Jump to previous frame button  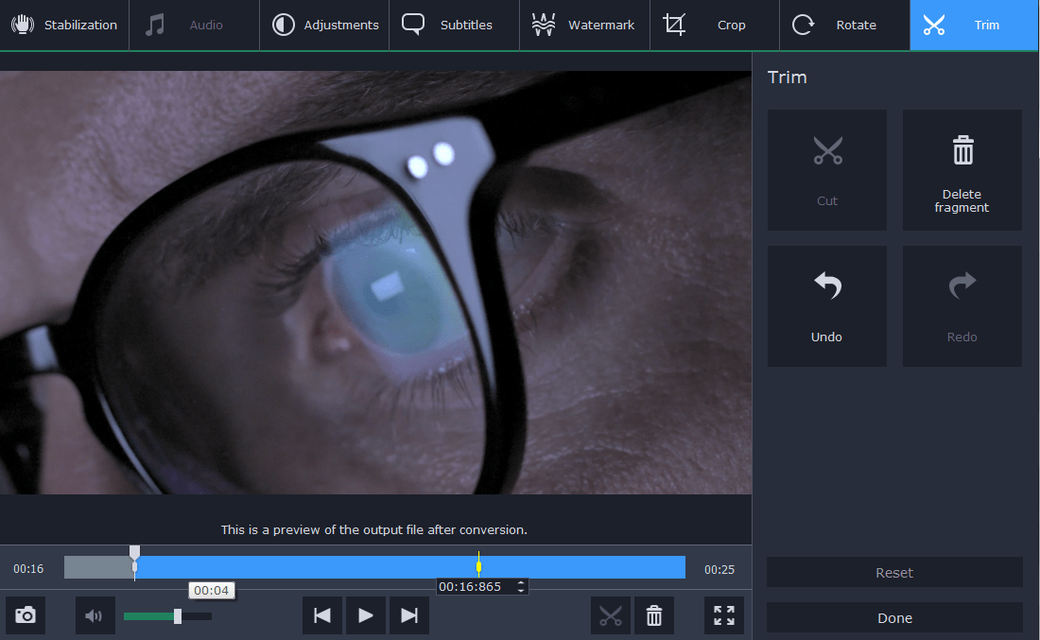(322, 615)
